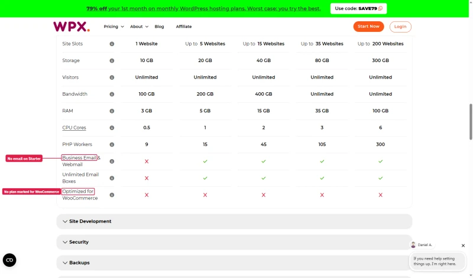Click the green check under 15 Websites for Unlimited Email Boxes

click(263, 178)
